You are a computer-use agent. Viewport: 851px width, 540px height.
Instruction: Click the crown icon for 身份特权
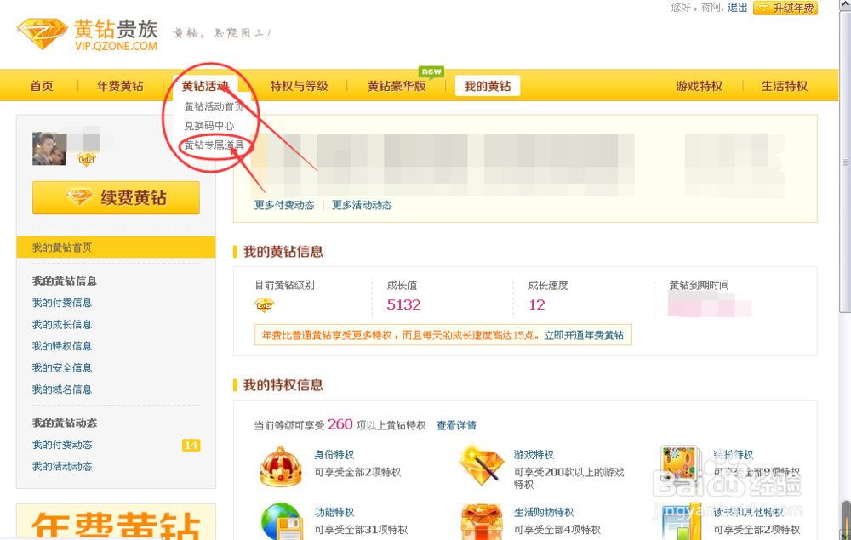point(281,466)
